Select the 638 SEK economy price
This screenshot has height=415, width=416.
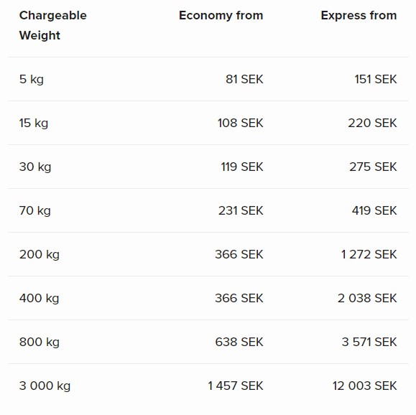(239, 342)
